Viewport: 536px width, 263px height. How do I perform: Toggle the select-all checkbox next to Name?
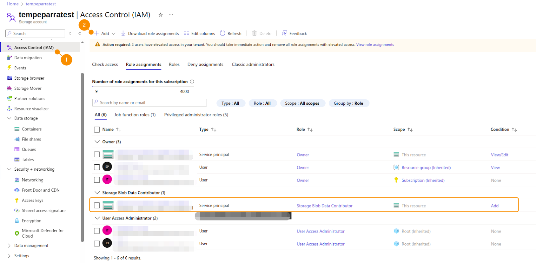coord(97,129)
